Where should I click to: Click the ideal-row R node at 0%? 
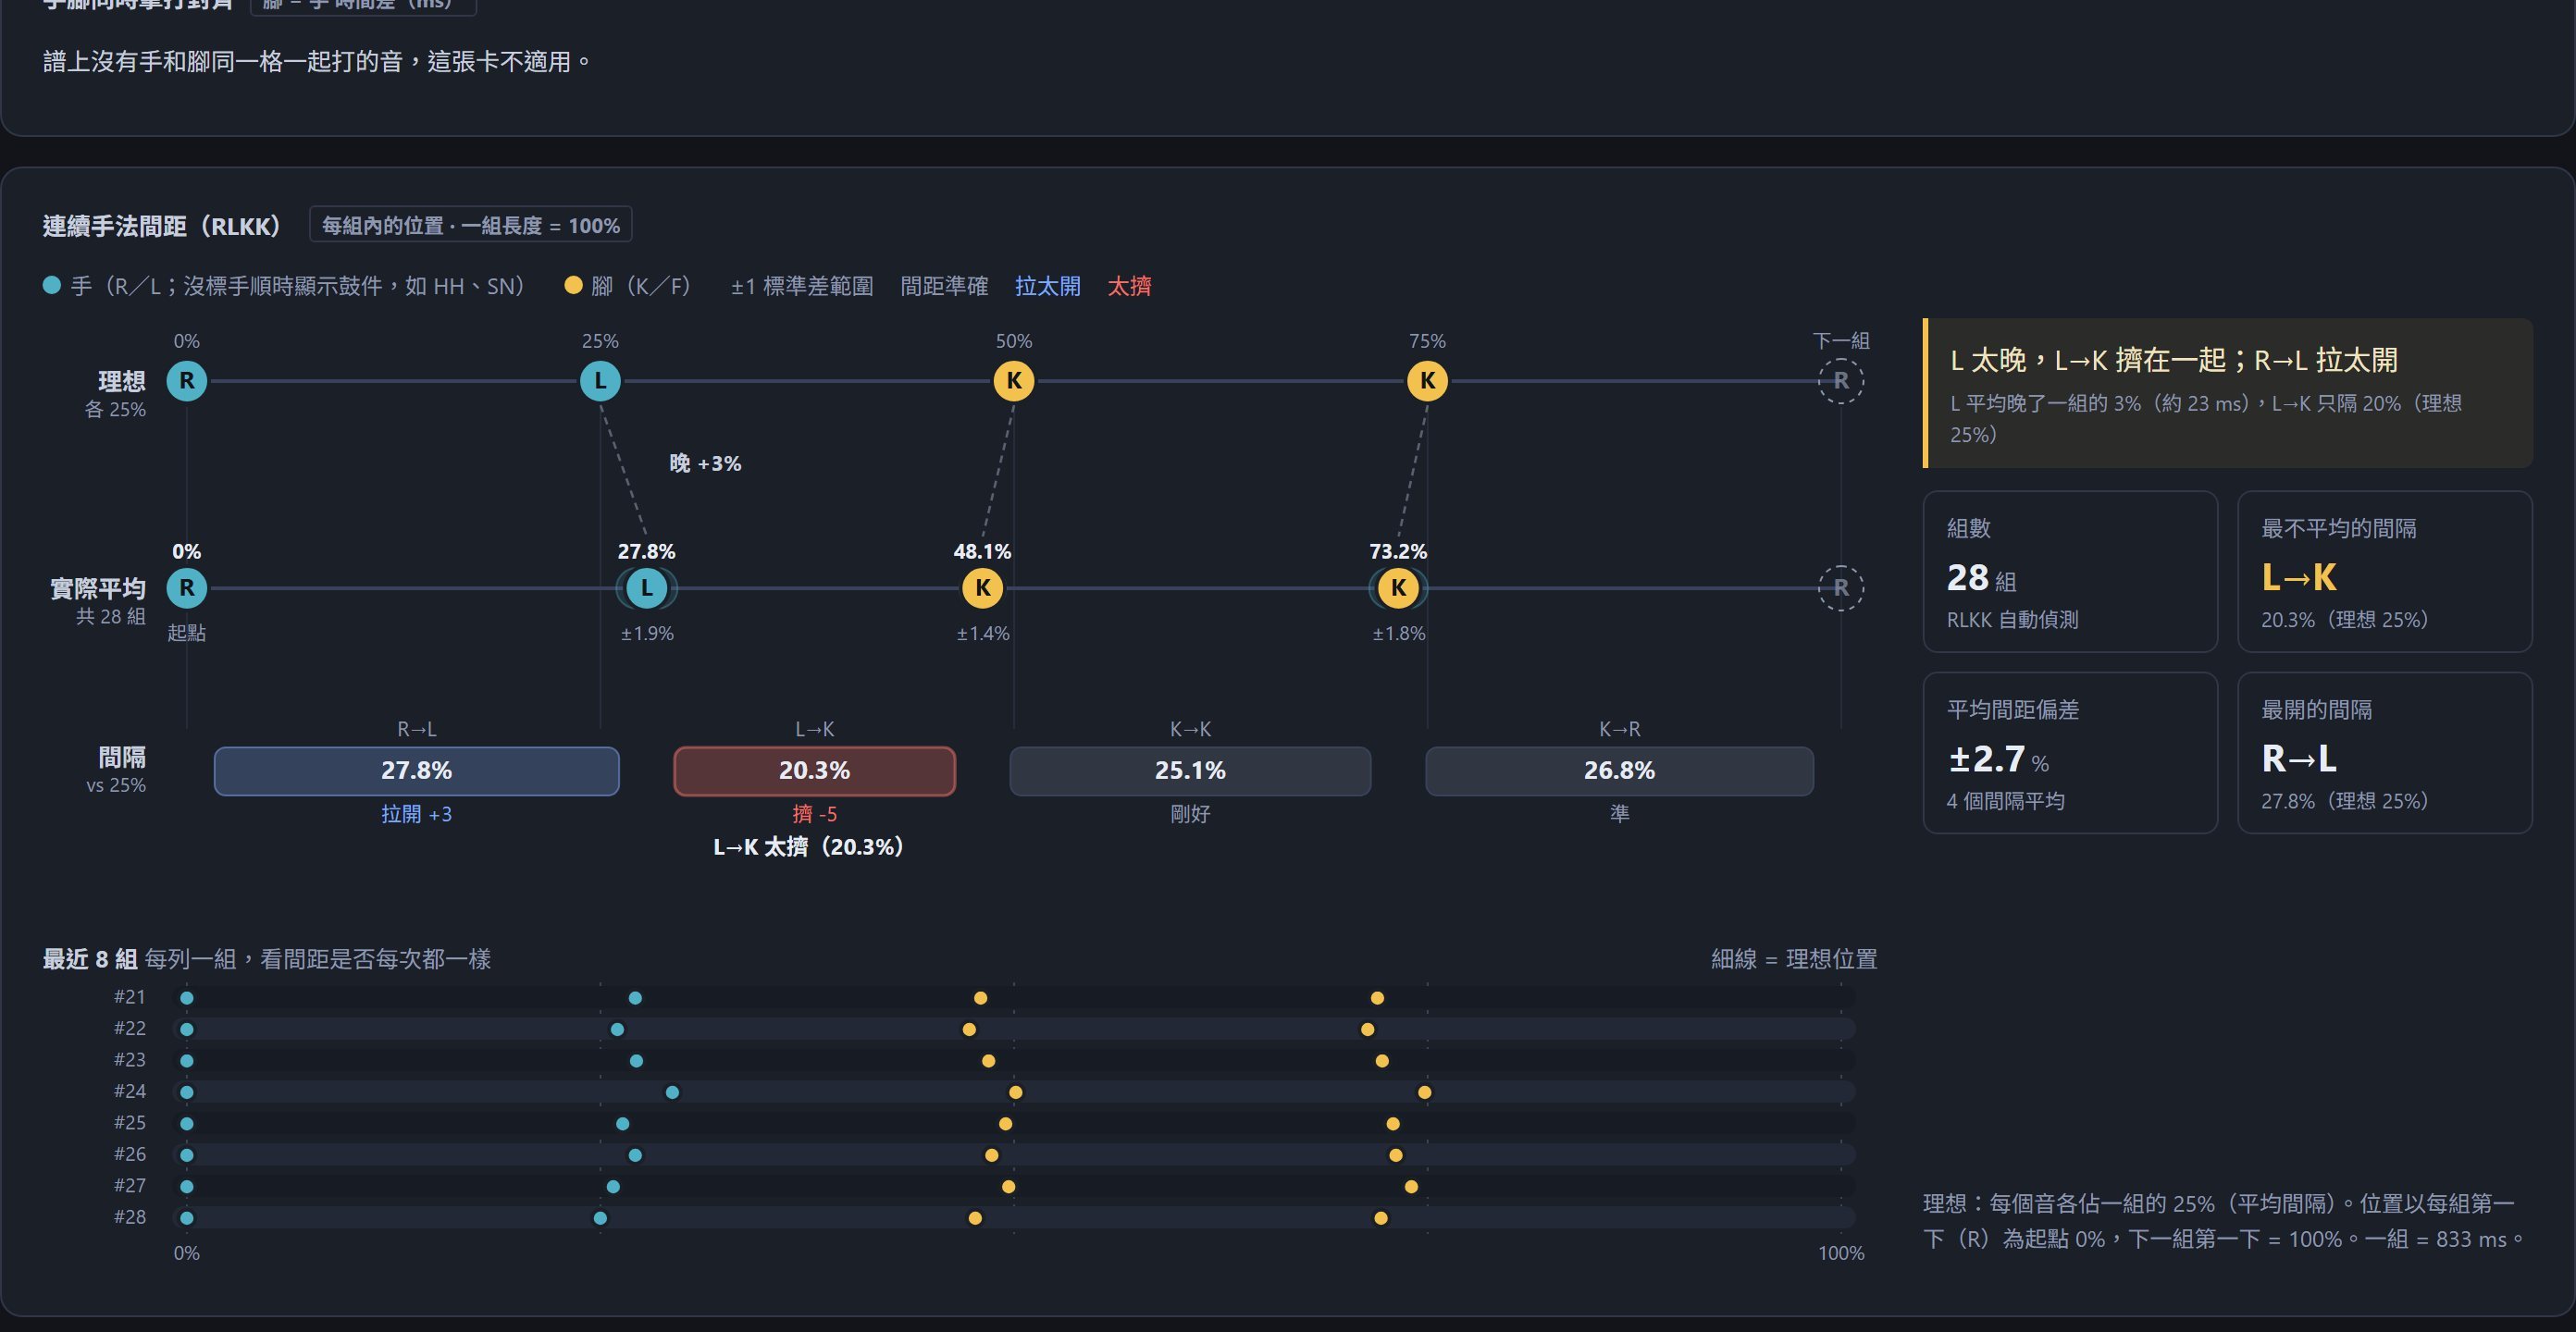(187, 381)
